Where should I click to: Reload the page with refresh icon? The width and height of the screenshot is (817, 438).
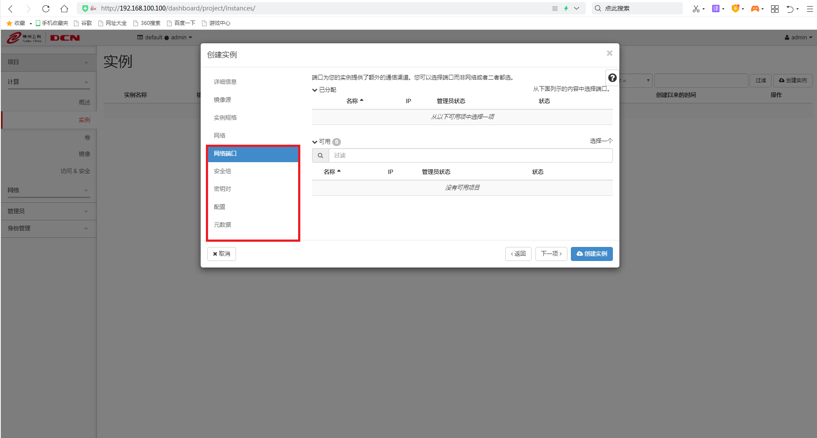pyautogui.click(x=46, y=8)
